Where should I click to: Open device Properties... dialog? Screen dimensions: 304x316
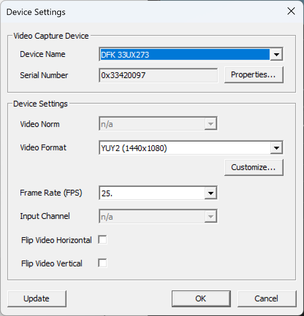point(254,75)
